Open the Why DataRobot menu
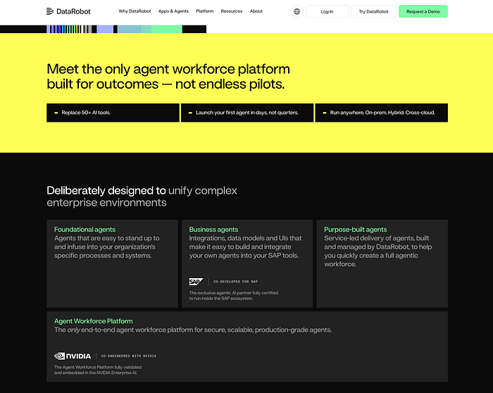493x393 pixels. 135,11
